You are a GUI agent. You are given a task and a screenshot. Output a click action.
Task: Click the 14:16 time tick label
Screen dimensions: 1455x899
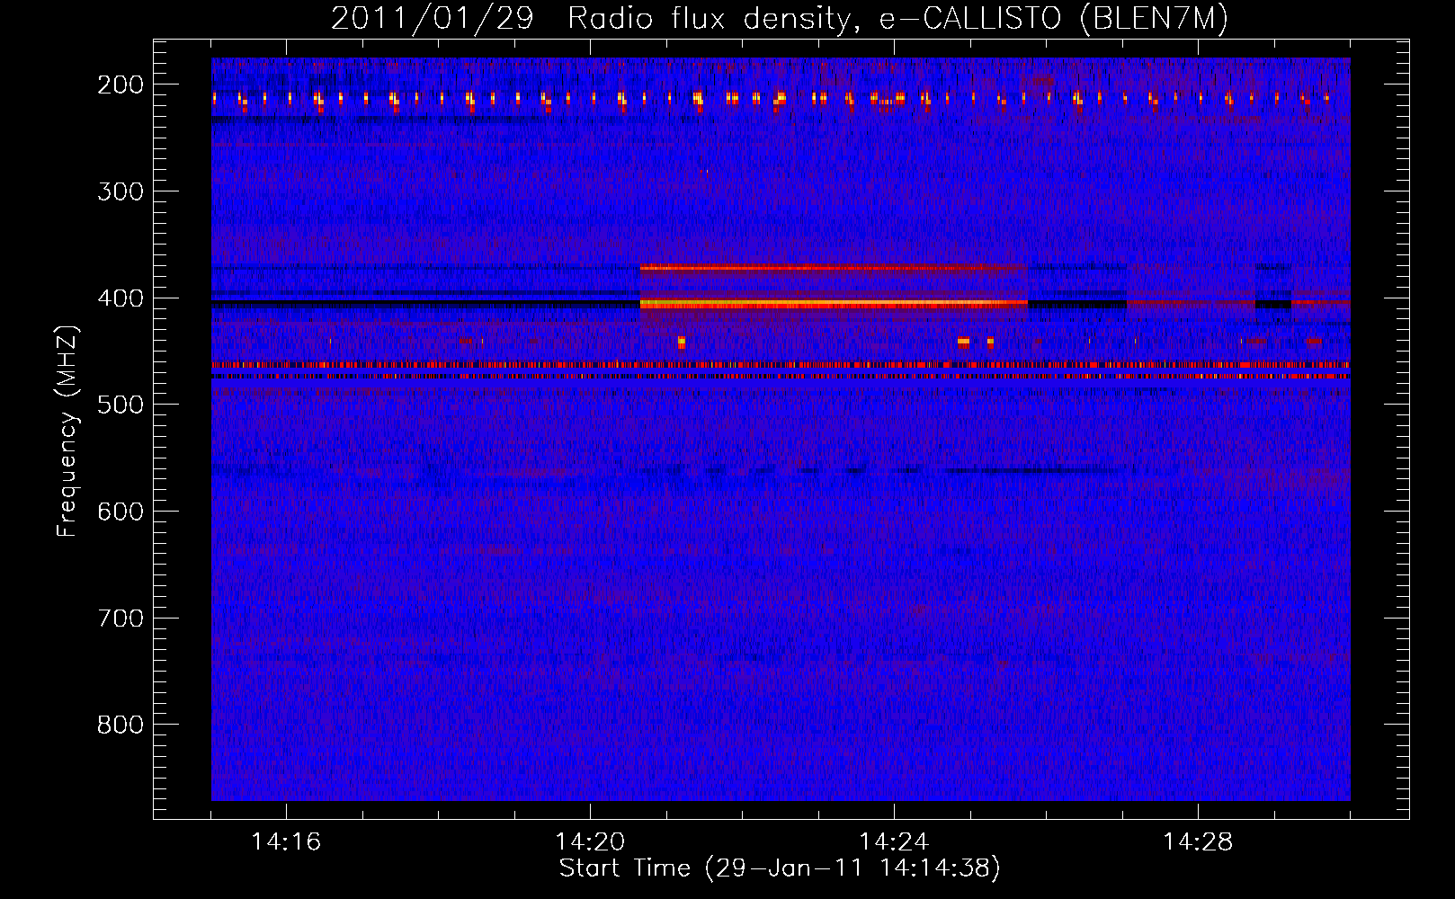286,841
